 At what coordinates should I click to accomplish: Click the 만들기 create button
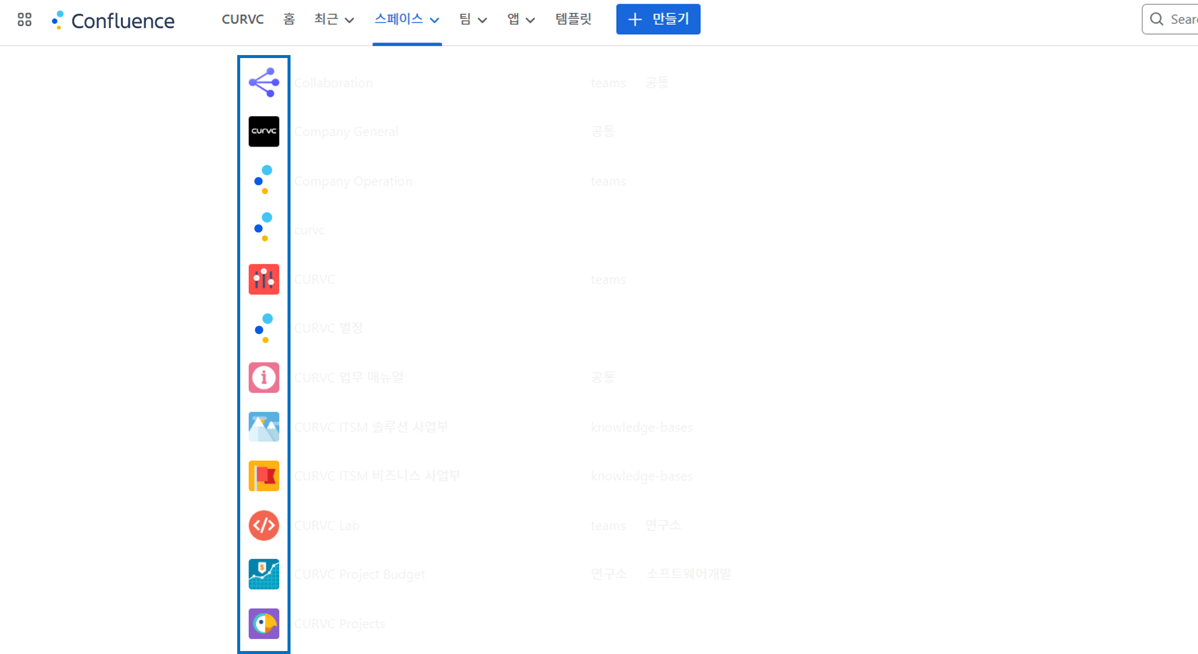point(658,19)
